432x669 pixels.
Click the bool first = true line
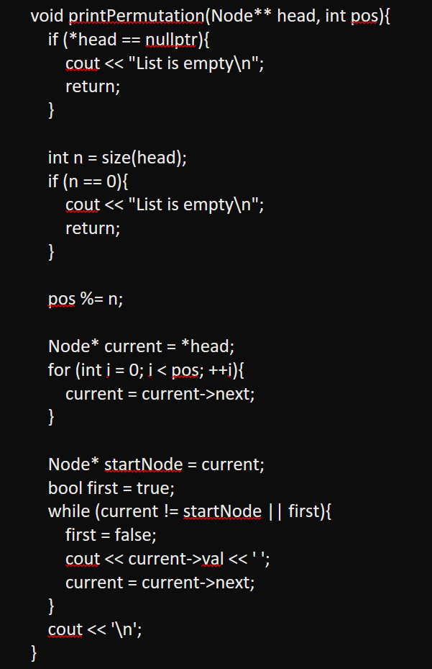(x=111, y=488)
